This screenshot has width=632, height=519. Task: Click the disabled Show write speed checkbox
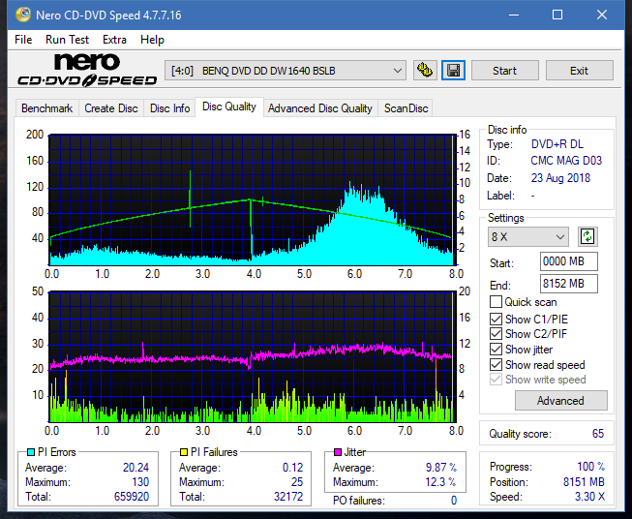point(496,380)
